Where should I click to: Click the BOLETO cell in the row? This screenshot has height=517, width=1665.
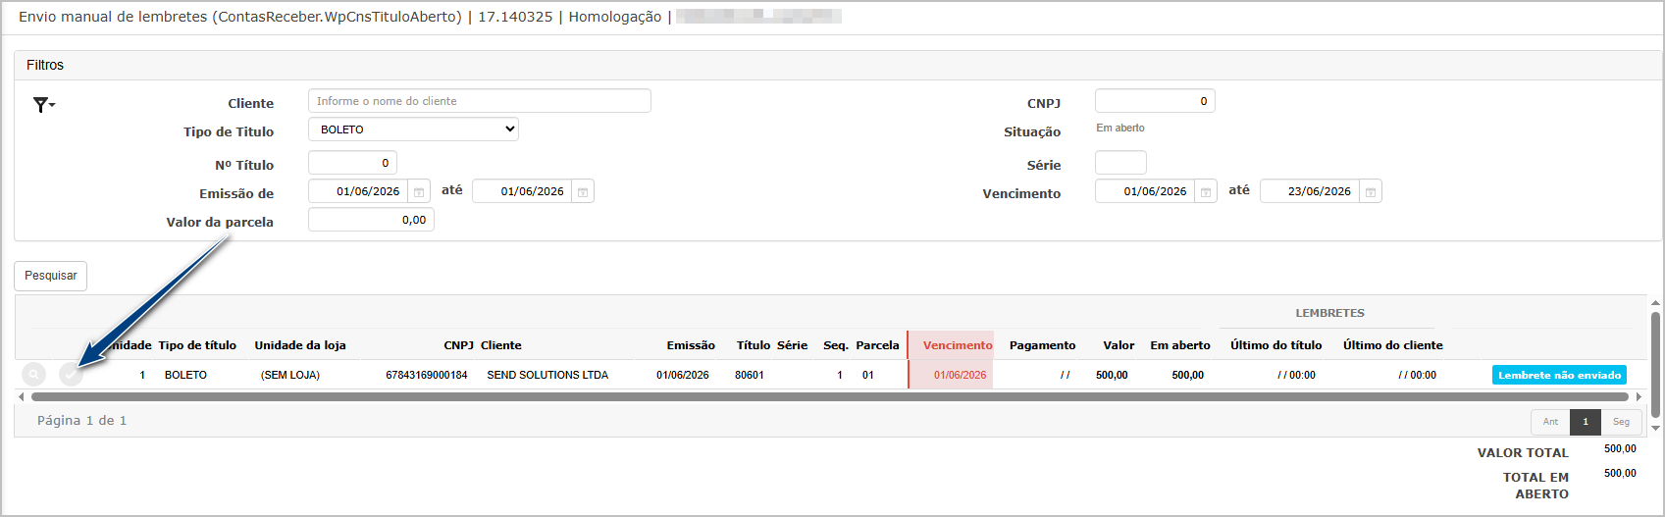point(185,375)
